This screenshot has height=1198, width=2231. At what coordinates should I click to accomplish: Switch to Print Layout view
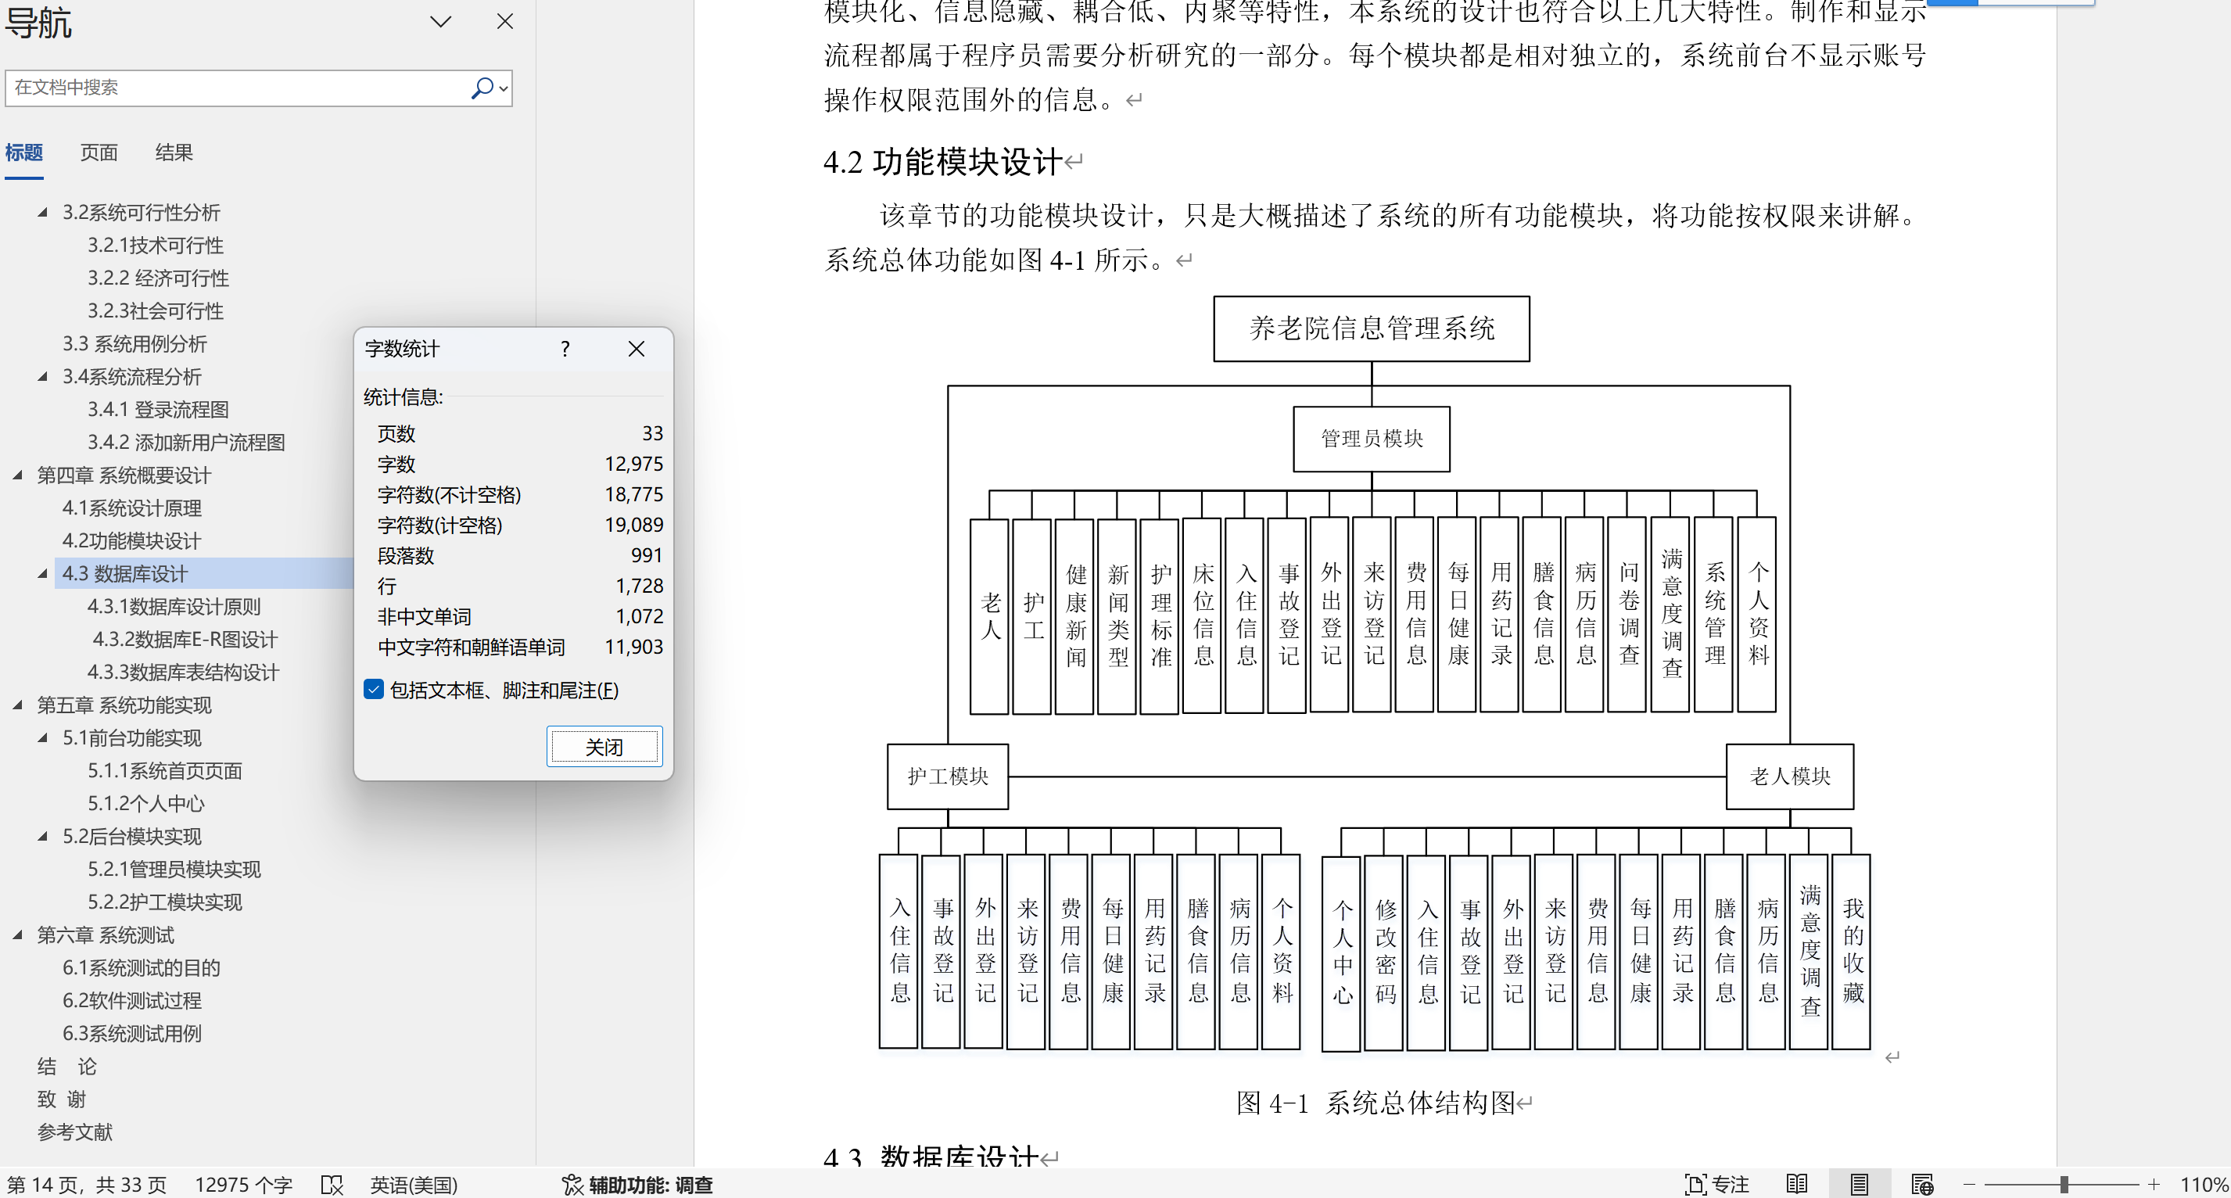tap(1859, 1184)
